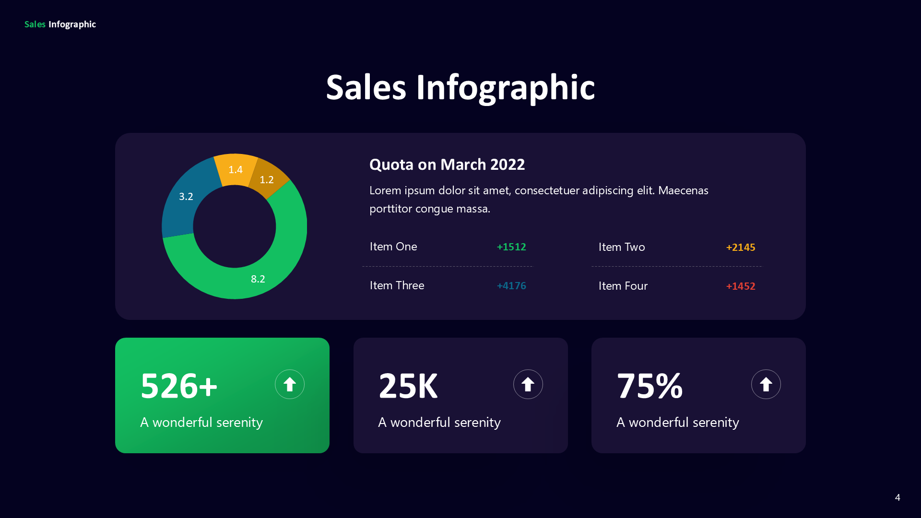This screenshot has width=921, height=518.
Task: Click the upward arrow icon on the 25K card
Action: (x=528, y=384)
